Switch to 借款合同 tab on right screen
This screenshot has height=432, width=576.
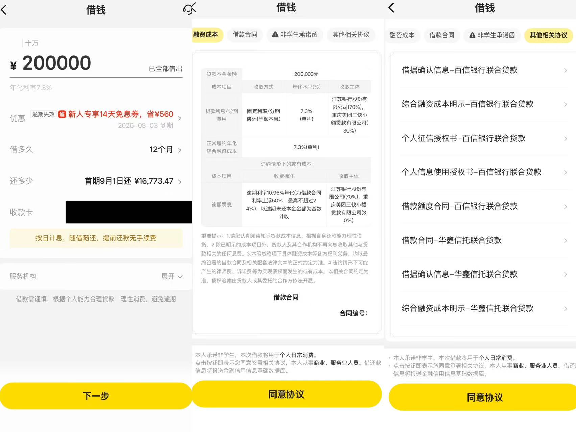pyautogui.click(x=441, y=35)
